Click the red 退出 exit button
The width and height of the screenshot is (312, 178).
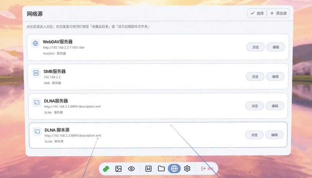(207, 168)
